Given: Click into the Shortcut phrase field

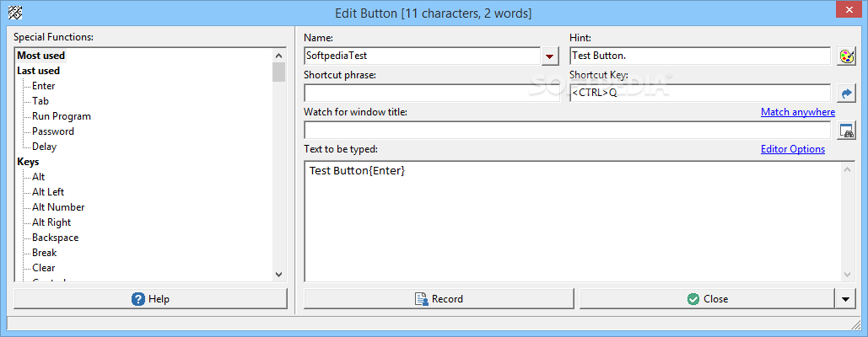Looking at the screenshot, I should (431, 94).
